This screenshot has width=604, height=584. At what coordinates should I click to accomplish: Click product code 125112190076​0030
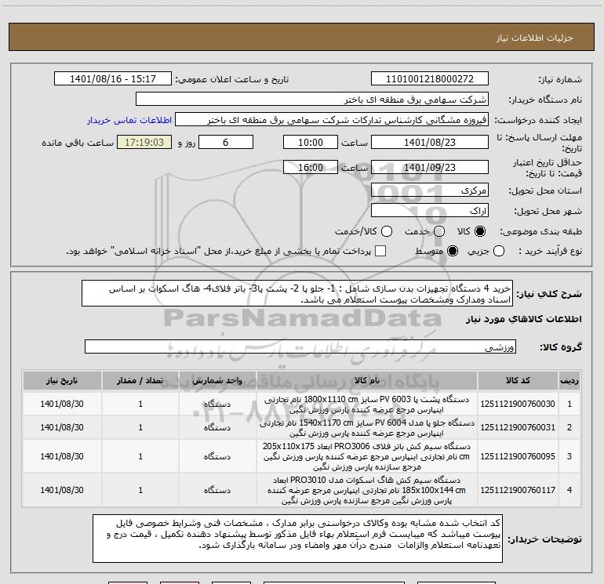pyautogui.click(x=518, y=404)
